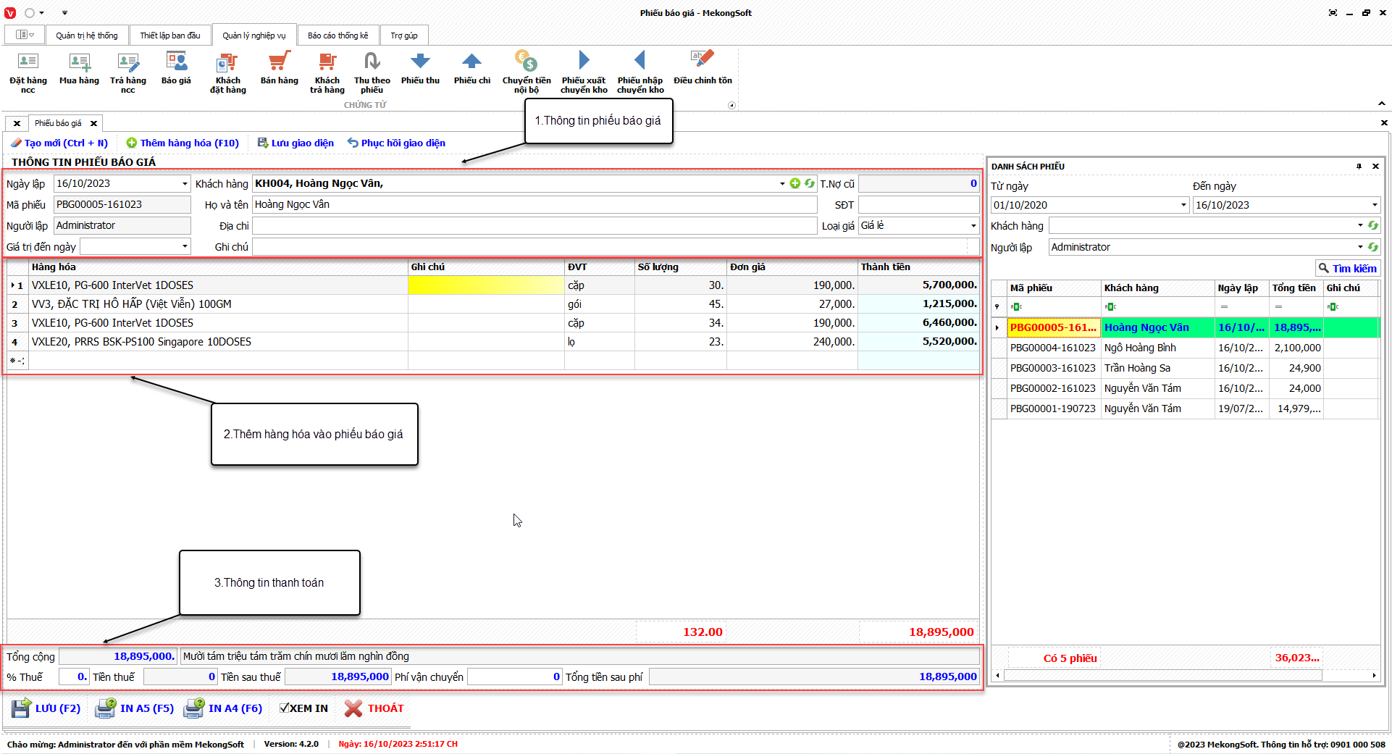The height and width of the screenshot is (754, 1392).
Task: Click green add-customer plus icon
Action: point(795,184)
